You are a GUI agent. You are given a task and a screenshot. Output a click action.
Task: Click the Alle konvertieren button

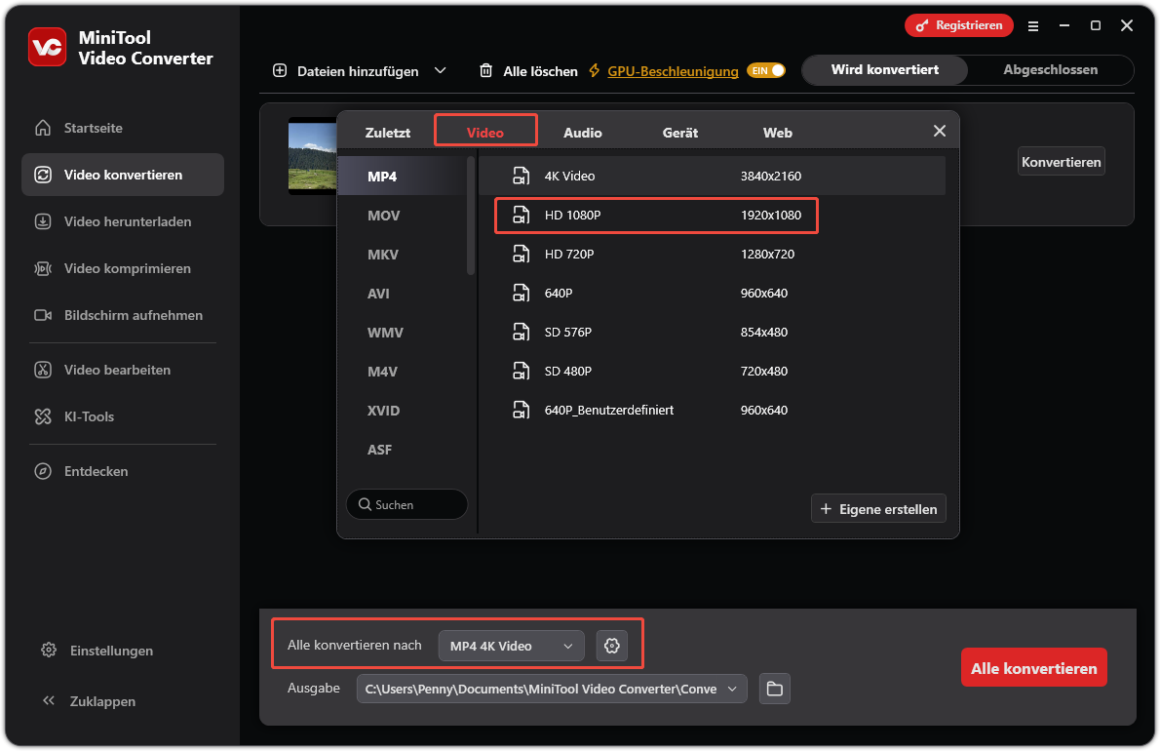point(1034,668)
